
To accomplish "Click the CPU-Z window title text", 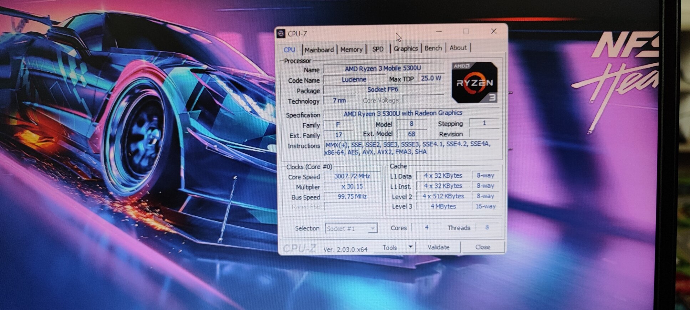I will [298, 34].
